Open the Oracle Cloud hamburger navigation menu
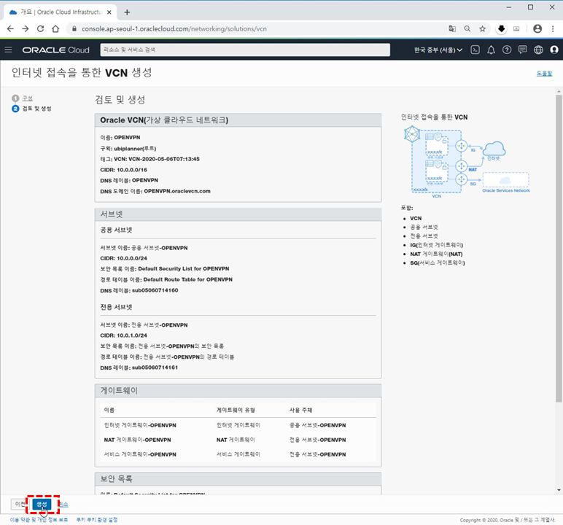The height and width of the screenshot is (525, 563). pos(8,50)
